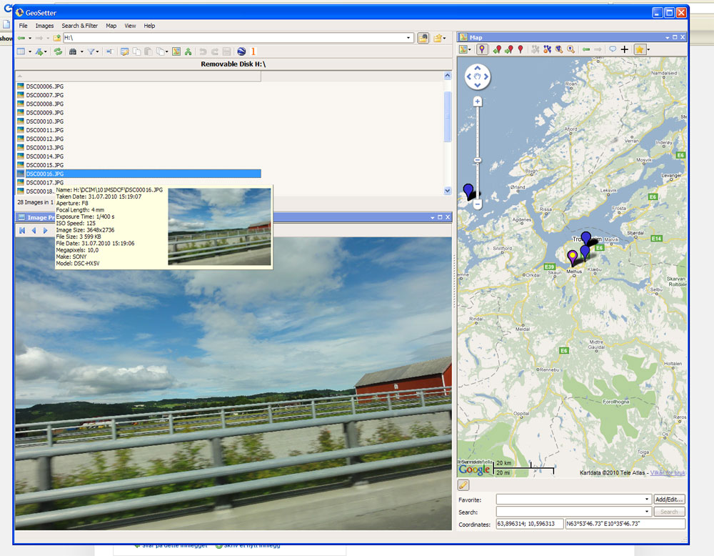
Task: Open the map type dropdown arrow
Action: pos(470,50)
